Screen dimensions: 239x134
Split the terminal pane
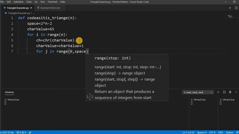pos(224,92)
